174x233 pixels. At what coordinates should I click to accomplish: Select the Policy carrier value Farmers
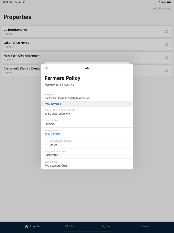click(50, 124)
